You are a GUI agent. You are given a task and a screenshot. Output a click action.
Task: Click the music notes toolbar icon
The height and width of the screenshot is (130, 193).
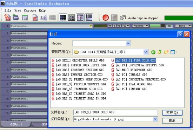pyautogui.click(x=44, y=18)
